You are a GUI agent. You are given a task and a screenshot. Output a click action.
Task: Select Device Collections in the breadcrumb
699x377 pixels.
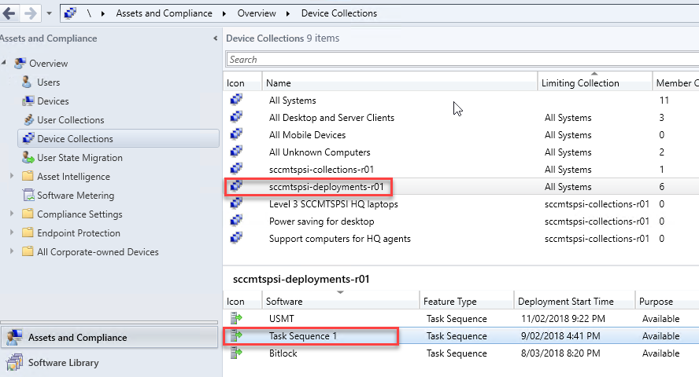(x=340, y=13)
